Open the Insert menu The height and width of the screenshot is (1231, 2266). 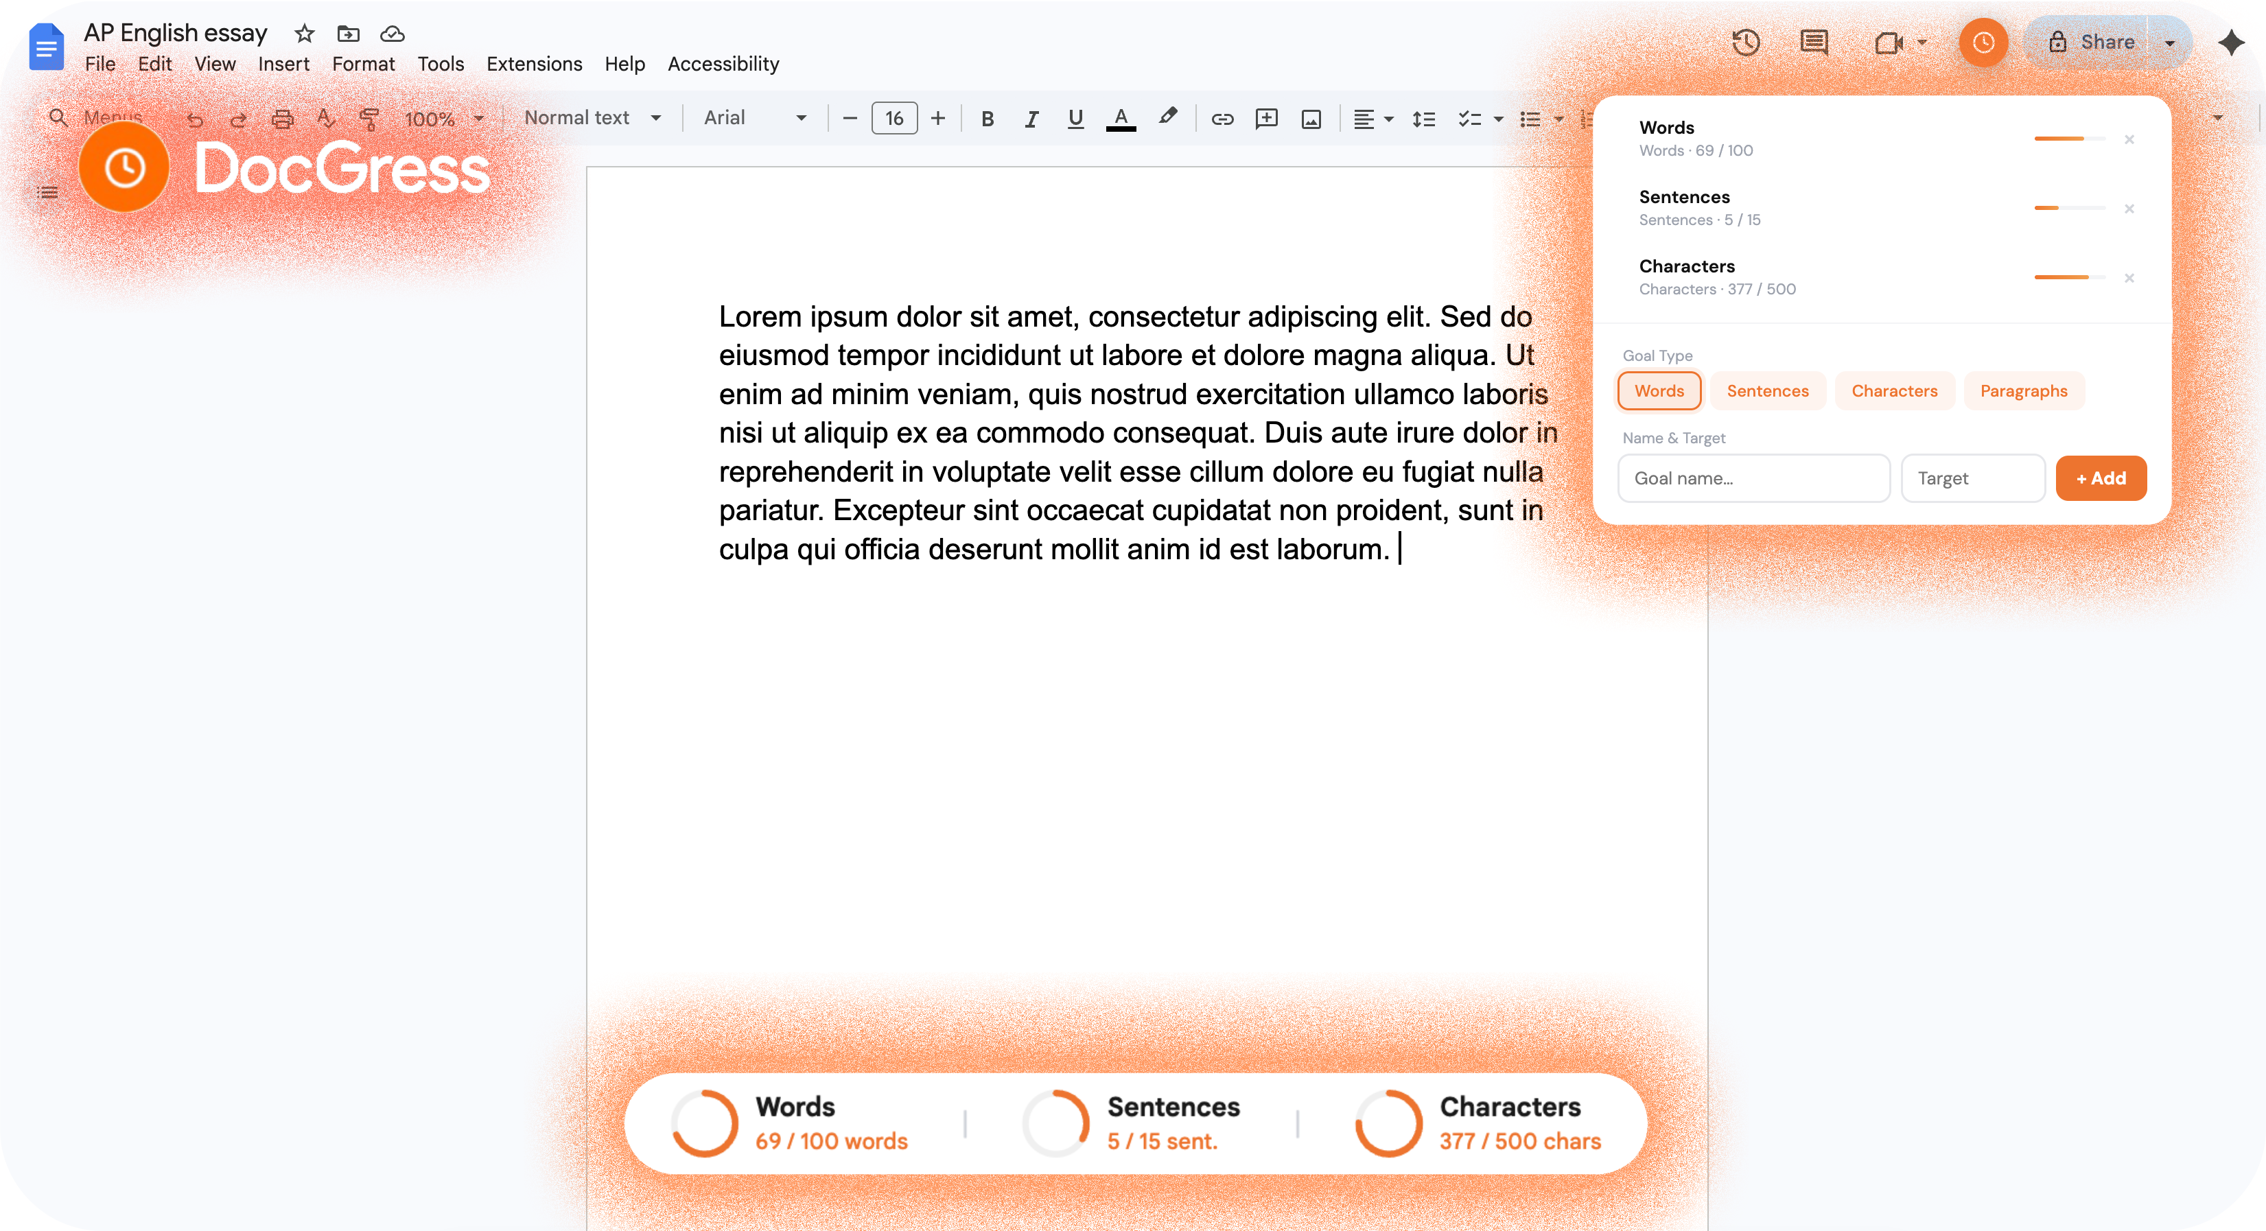pos(283,65)
